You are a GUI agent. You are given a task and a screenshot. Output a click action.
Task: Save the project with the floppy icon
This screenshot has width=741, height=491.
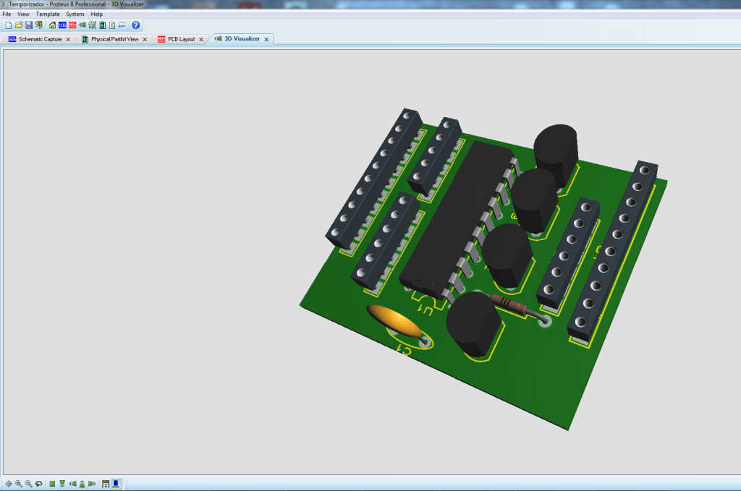point(29,25)
